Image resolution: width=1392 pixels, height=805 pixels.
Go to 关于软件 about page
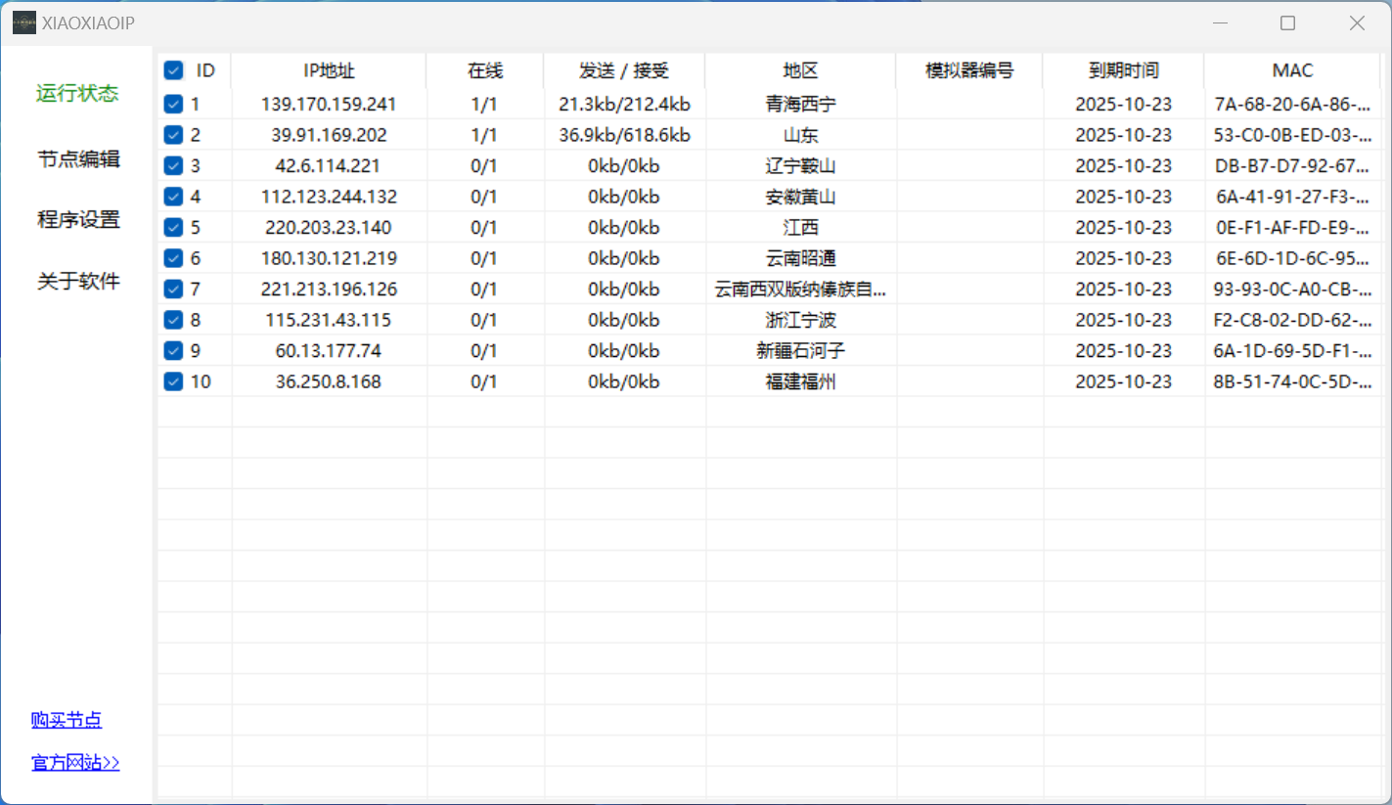pyautogui.click(x=78, y=282)
